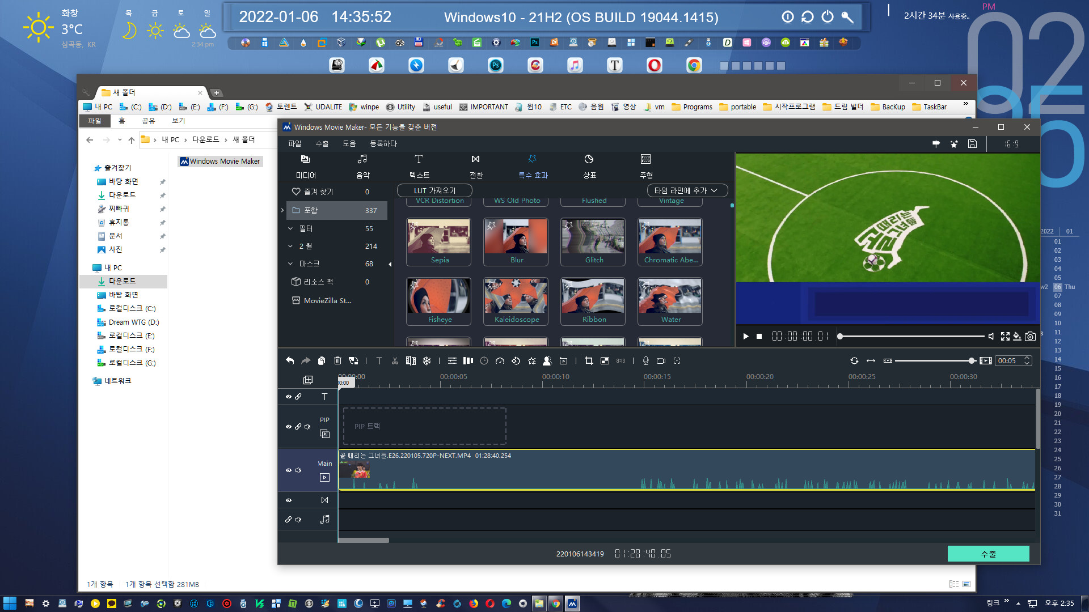The width and height of the screenshot is (1089, 612).
Task: Click the Add Track icon above track headers
Action: 308,380
